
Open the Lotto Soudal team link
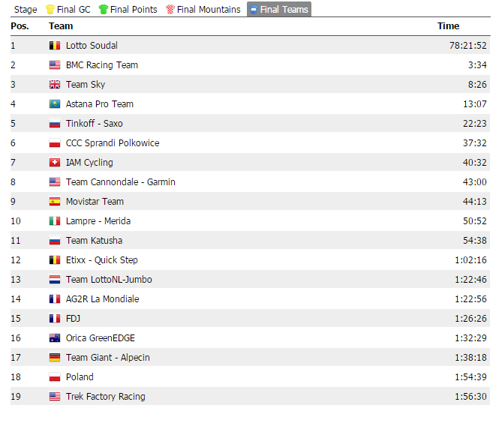point(92,46)
